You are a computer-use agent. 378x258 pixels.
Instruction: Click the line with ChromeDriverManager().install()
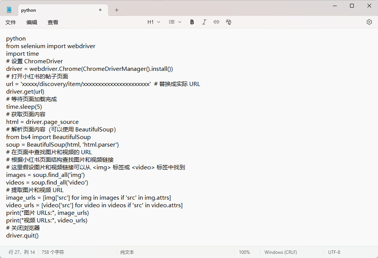click(x=89, y=69)
